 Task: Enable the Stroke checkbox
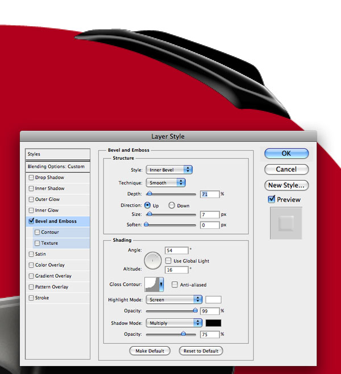click(31, 298)
